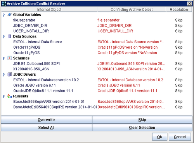194x143 pixels.
Task: Click red conflicting file.separator entry
Action: [x=108, y=20]
